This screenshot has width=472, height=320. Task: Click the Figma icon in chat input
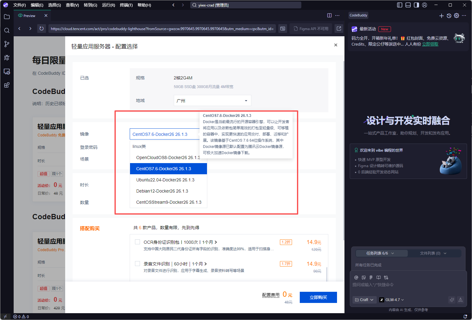pos(371,278)
